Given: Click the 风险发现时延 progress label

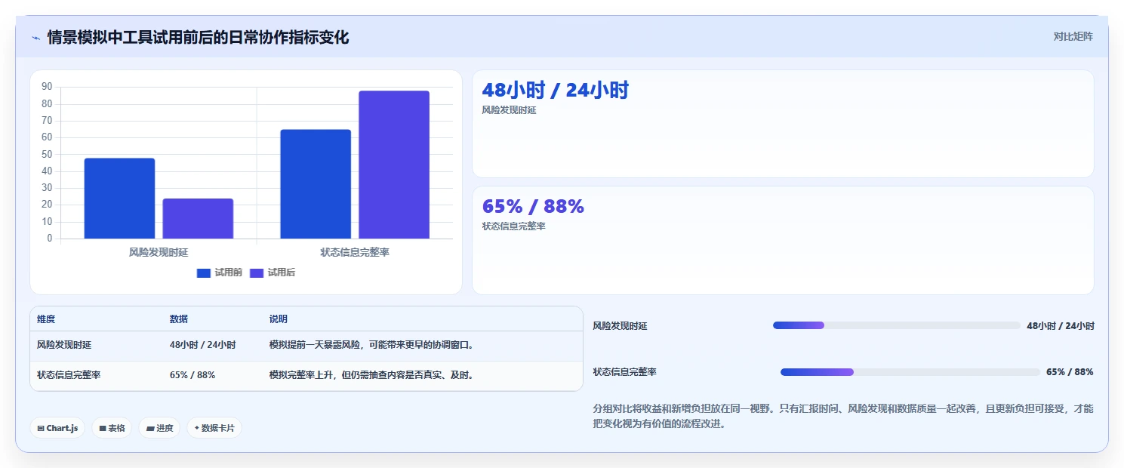Looking at the screenshot, I should tap(620, 326).
